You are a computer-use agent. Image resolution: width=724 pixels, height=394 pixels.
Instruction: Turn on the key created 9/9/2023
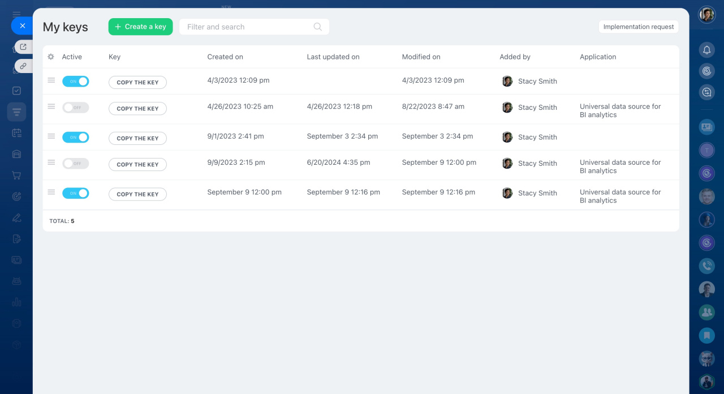75,164
